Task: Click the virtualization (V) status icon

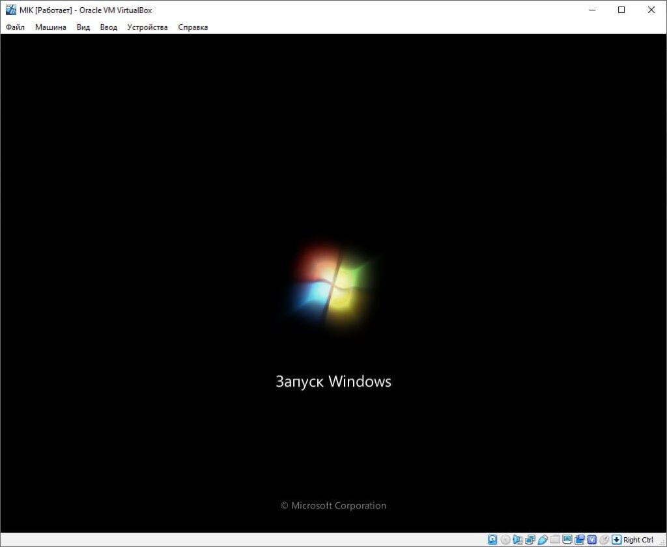Action: tap(591, 540)
